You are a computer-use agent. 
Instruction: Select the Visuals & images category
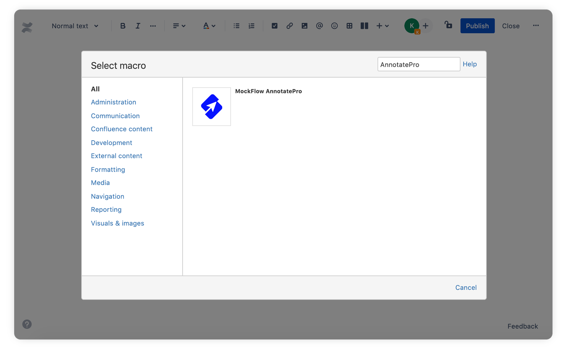[117, 223]
